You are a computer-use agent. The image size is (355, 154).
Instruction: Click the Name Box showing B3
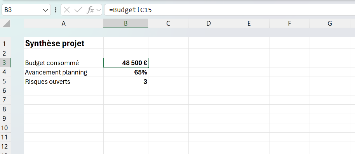click(26, 10)
